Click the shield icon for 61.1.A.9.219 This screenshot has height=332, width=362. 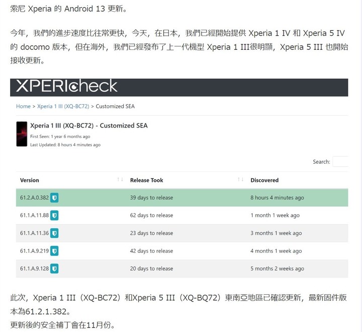[x=54, y=251]
